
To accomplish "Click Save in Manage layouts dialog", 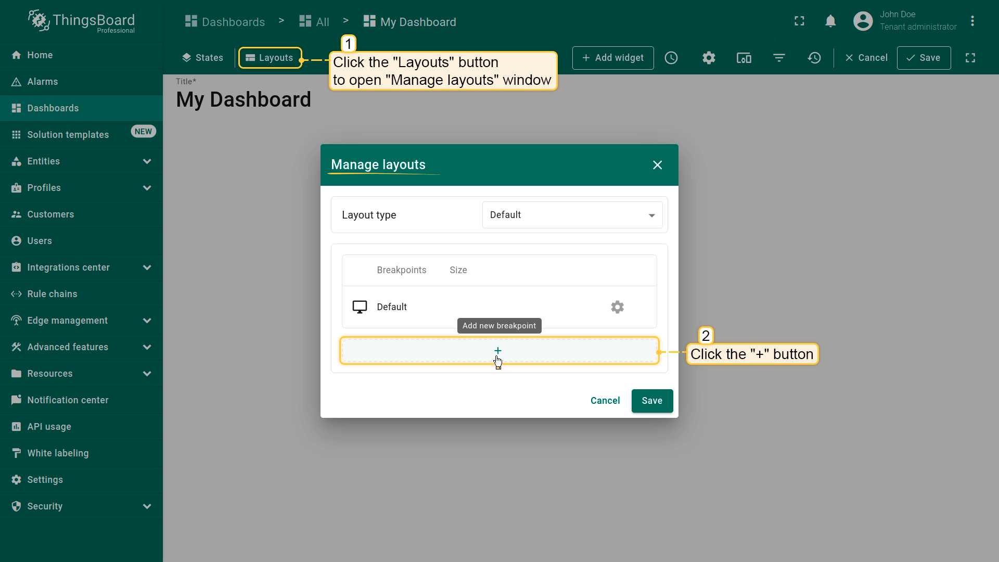I will (652, 401).
